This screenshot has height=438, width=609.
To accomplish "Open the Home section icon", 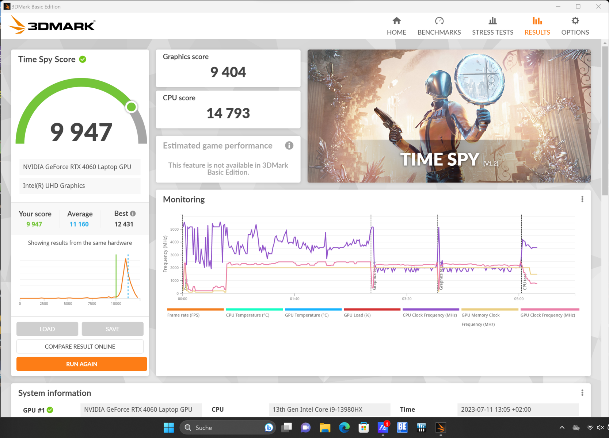I will [396, 21].
